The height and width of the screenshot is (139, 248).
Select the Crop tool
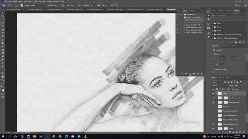(3, 26)
